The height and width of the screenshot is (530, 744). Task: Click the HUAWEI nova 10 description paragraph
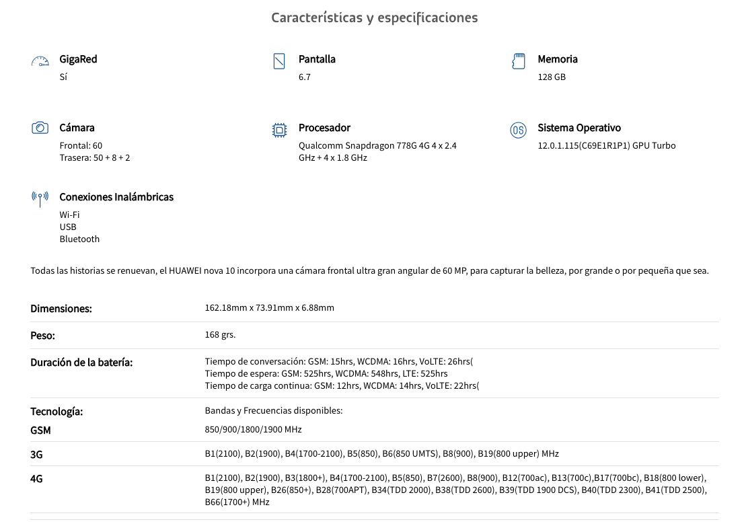[369, 271]
